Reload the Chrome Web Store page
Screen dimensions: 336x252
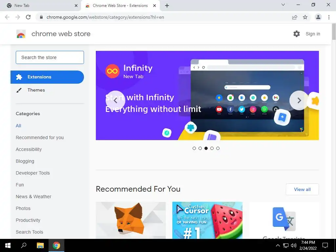click(x=28, y=17)
